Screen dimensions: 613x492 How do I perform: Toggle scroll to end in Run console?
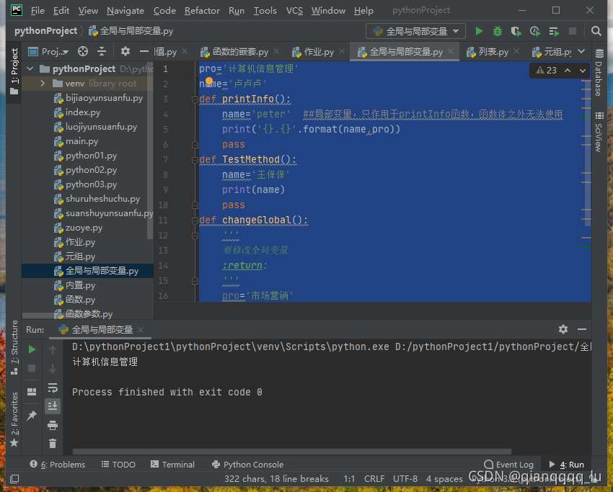[53, 406]
